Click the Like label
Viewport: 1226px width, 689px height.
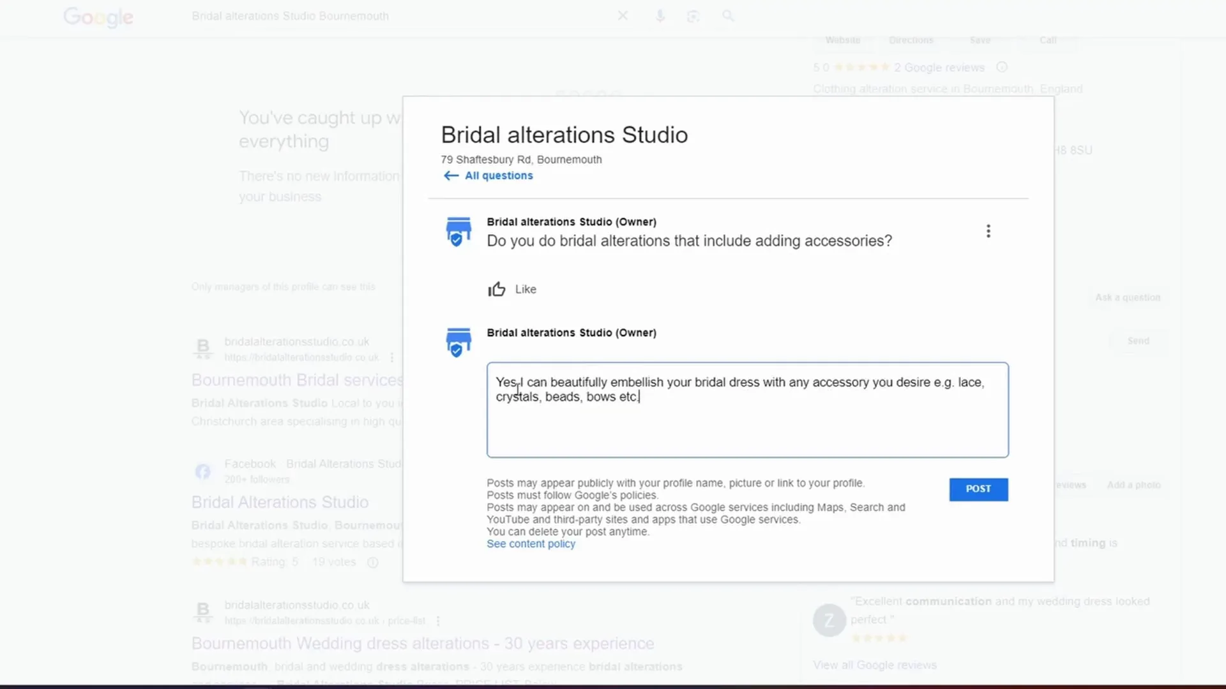526,289
